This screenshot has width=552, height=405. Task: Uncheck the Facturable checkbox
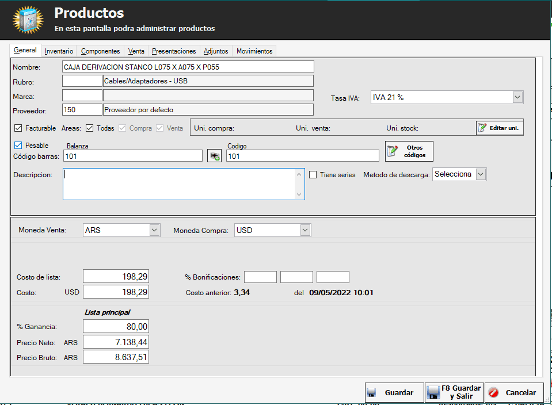coord(18,128)
